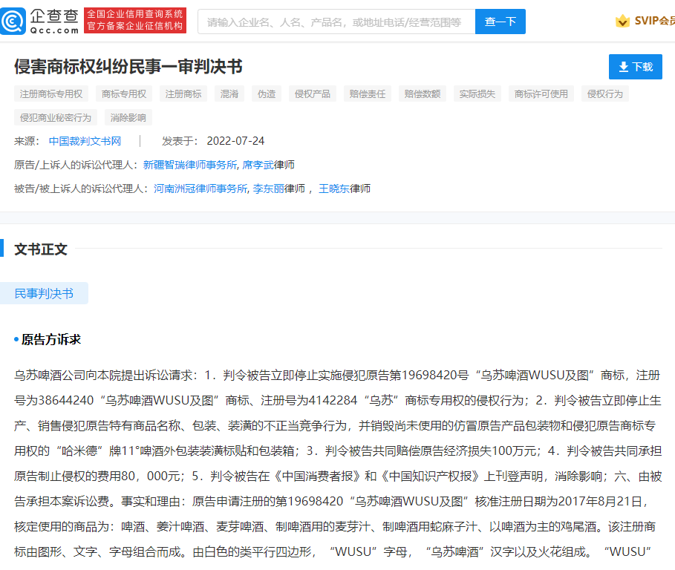The height and width of the screenshot is (570, 675).
Task: Focus the company name search field
Action: point(336,22)
